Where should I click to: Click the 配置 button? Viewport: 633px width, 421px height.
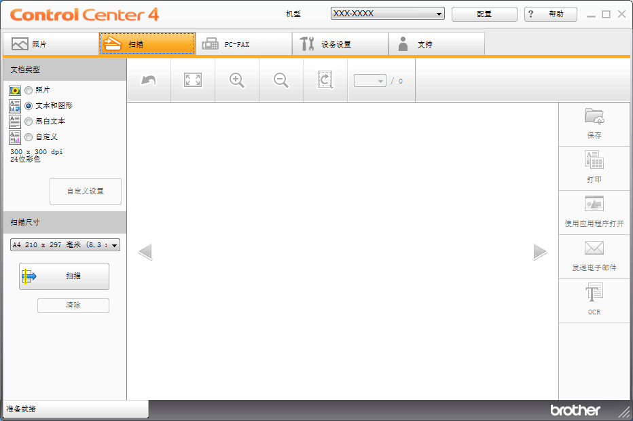[x=484, y=14]
